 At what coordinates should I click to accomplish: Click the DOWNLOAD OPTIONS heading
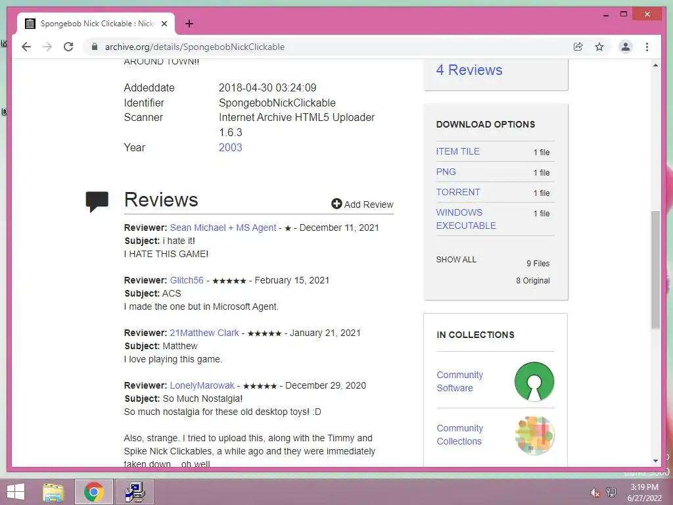point(486,124)
